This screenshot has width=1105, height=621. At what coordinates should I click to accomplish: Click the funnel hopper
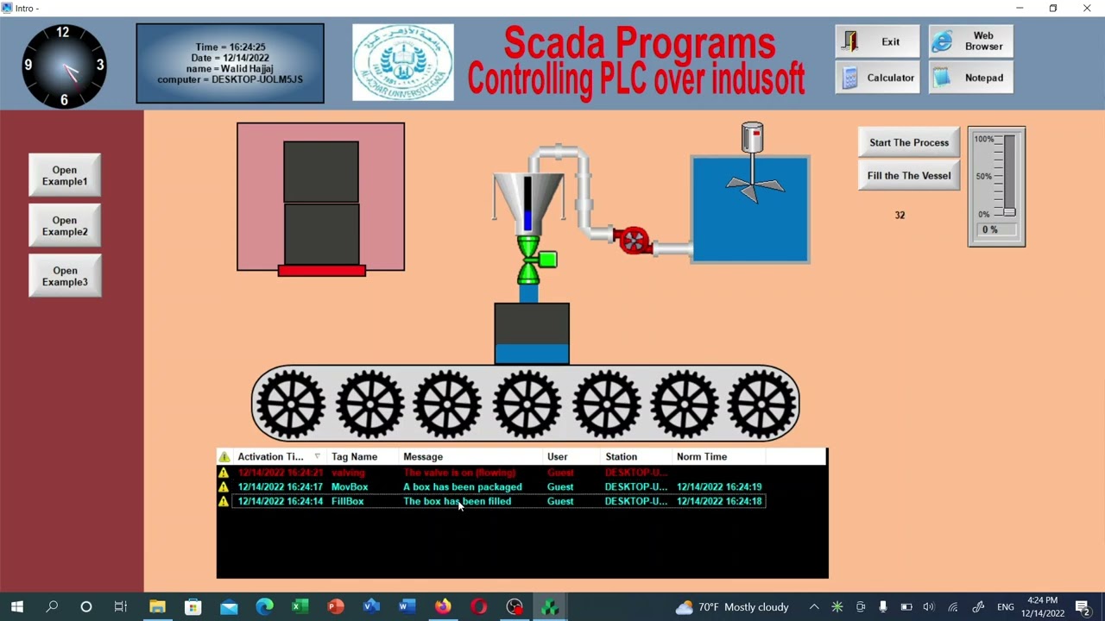528,203
